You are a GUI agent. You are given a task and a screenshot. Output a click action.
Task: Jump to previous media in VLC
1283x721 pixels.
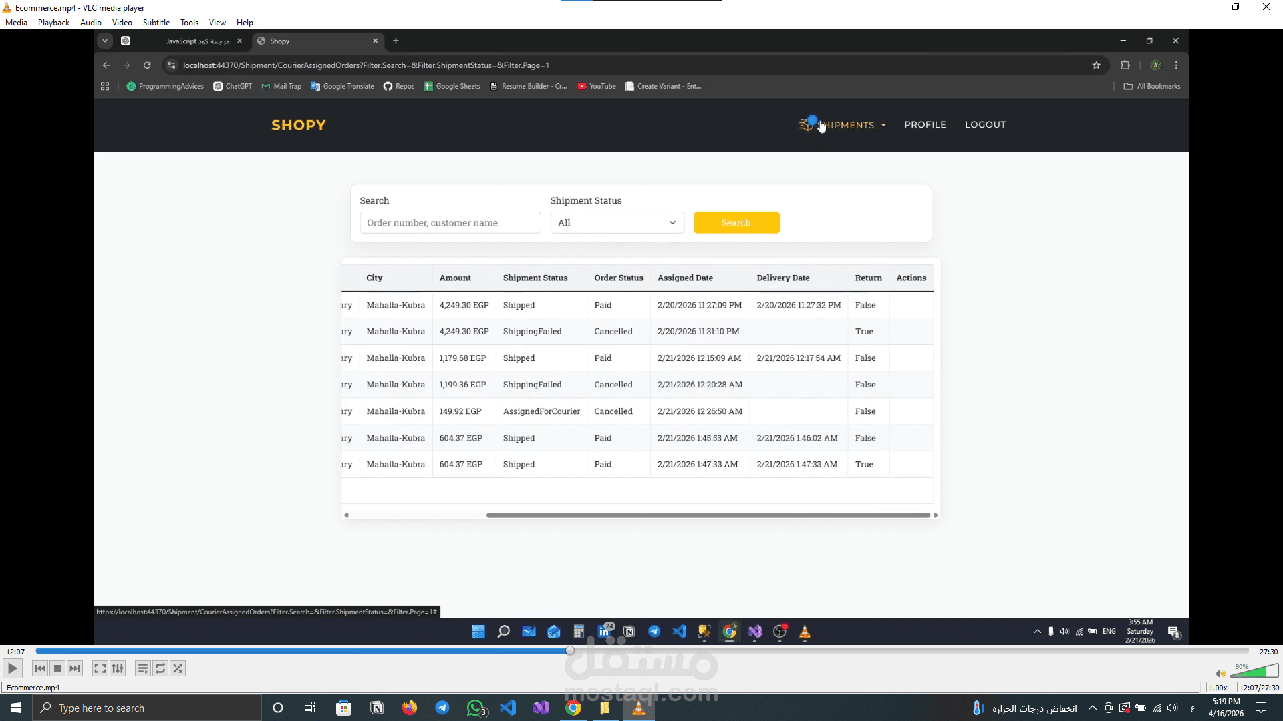pos(40,668)
